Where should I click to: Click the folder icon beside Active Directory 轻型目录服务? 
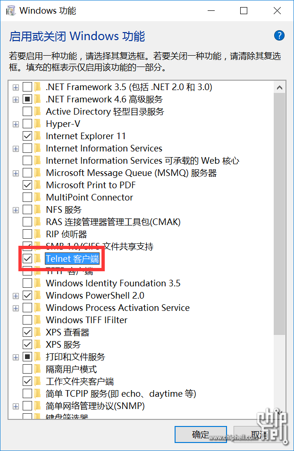point(38,112)
